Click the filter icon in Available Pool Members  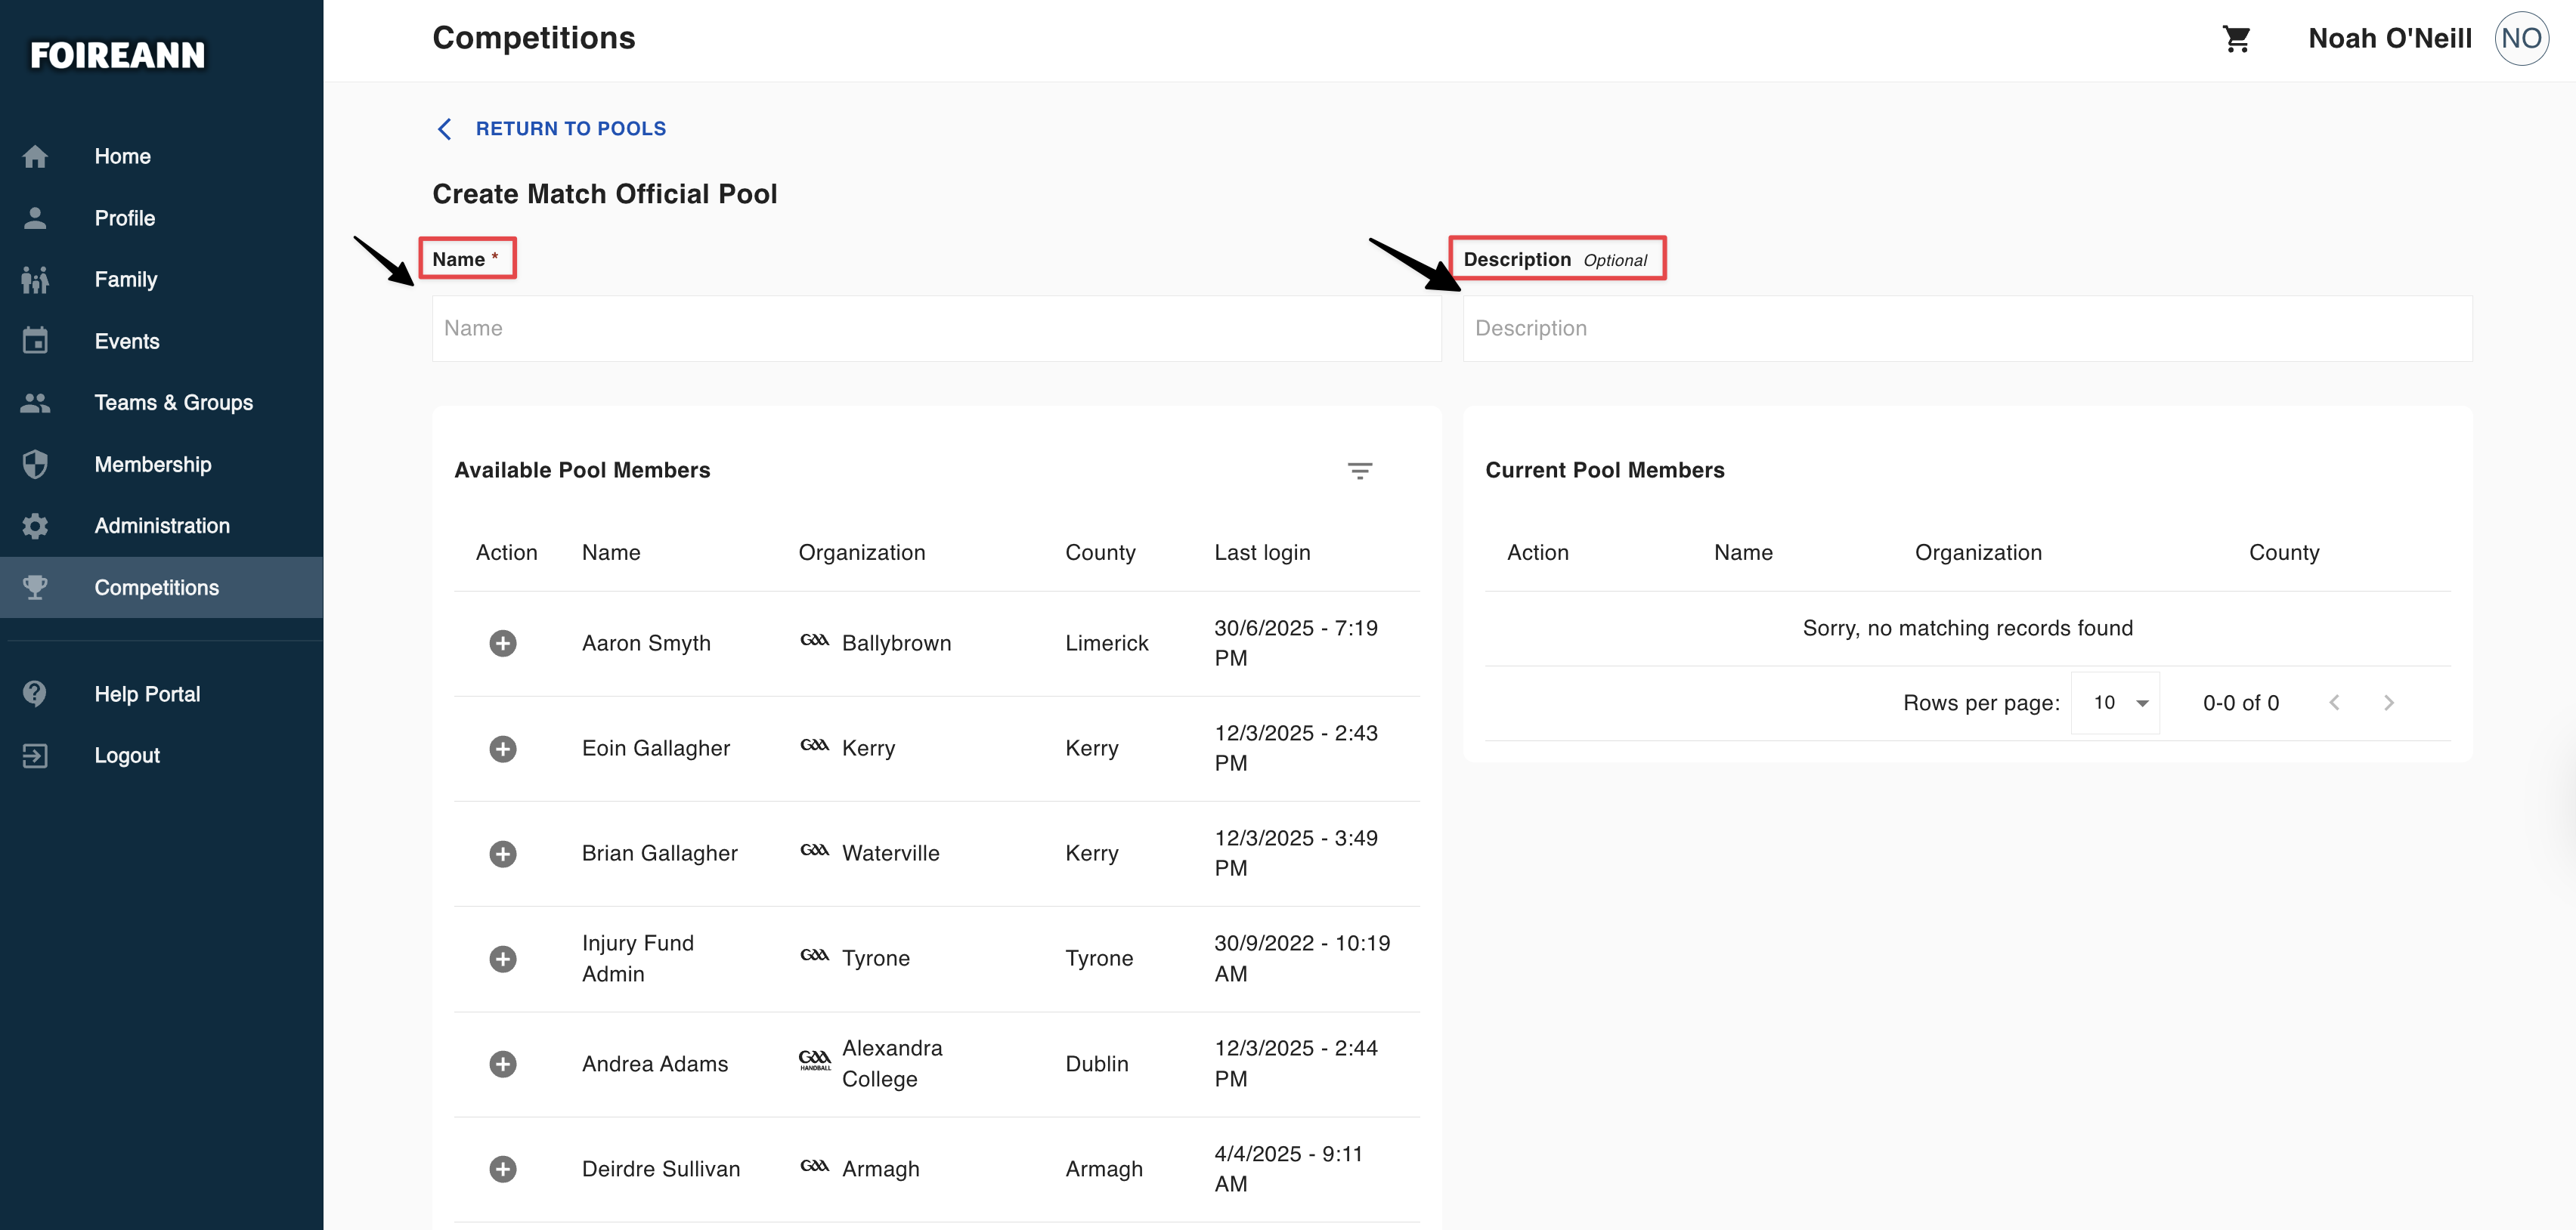[1359, 471]
